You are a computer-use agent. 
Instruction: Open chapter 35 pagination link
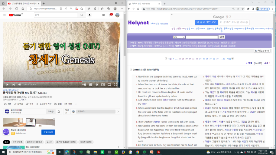pyautogui.click(x=204, y=59)
